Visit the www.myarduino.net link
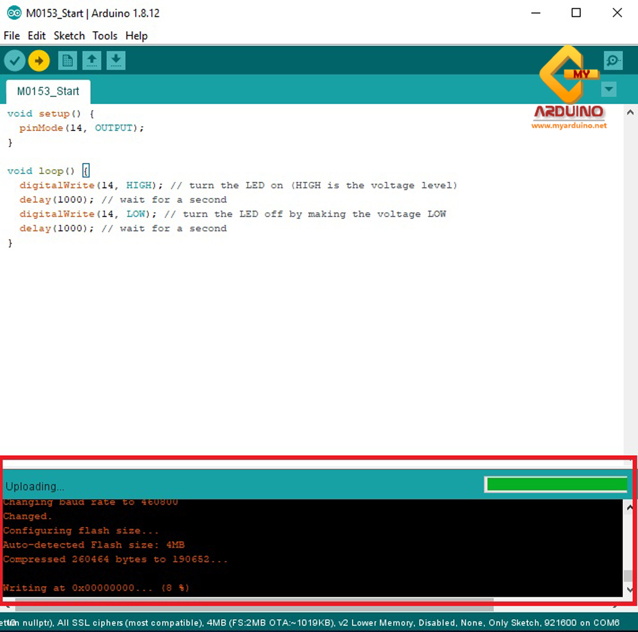The image size is (638, 632). (x=570, y=126)
